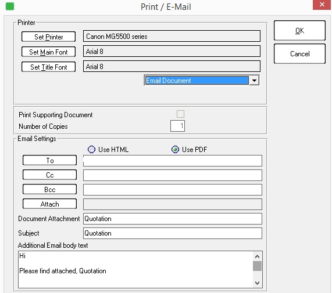
Task: Click the Number of Copies field
Action: pyautogui.click(x=177, y=126)
